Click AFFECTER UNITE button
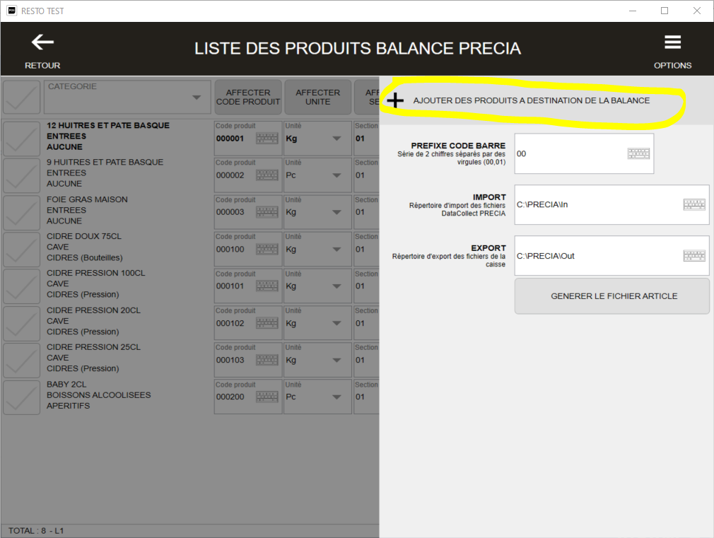The width and height of the screenshot is (714, 538). (318, 97)
